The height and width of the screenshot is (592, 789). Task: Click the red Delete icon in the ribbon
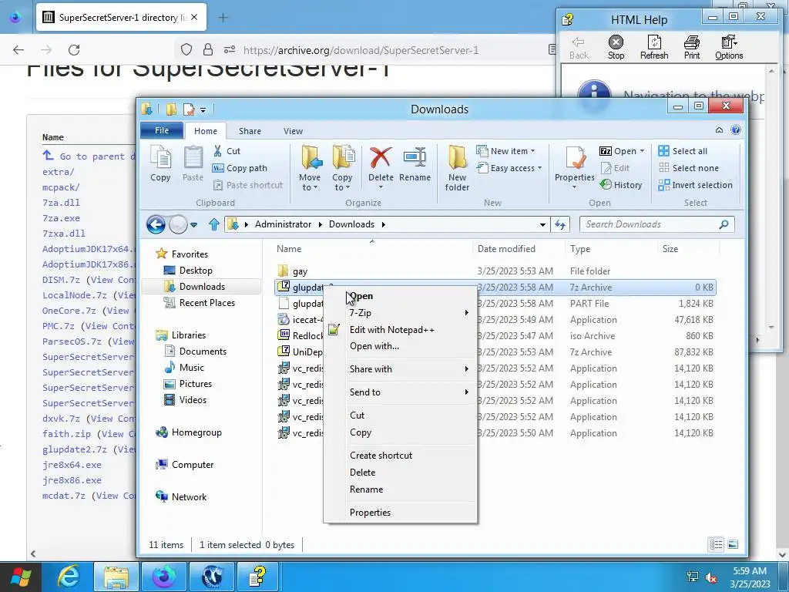click(381, 157)
